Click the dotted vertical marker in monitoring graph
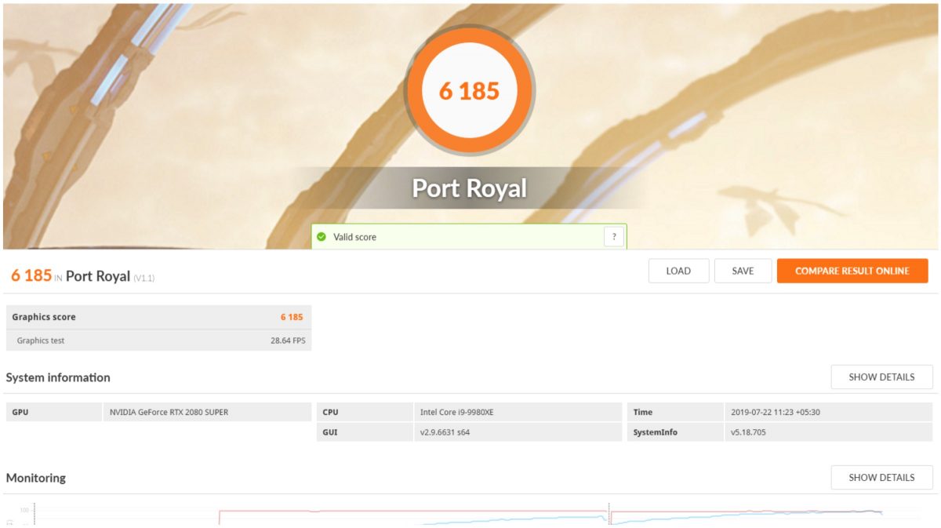941x528 pixels. click(609, 514)
